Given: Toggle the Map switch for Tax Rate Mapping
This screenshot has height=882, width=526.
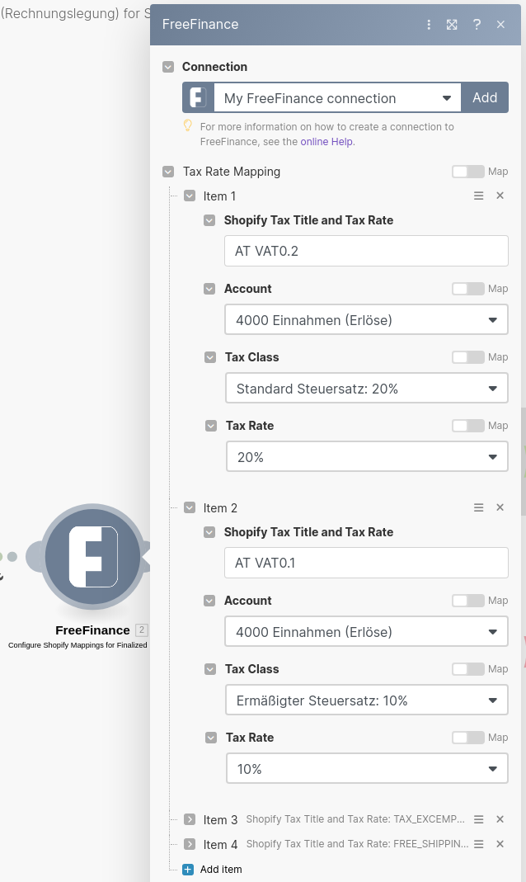Looking at the screenshot, I should 467,172.
